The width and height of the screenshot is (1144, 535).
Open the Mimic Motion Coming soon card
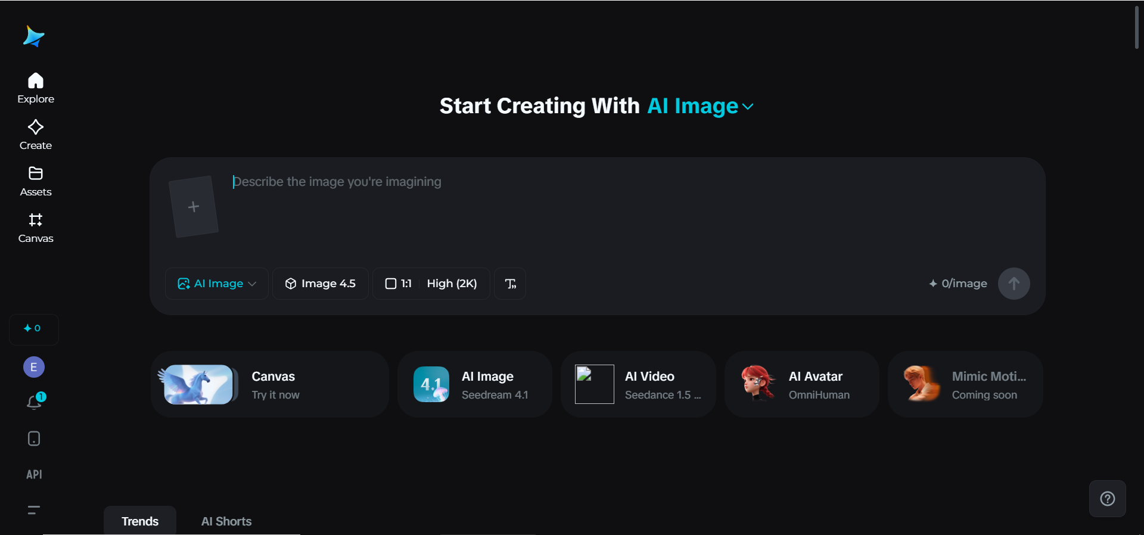pyautogui.click(x=965, y=384)
